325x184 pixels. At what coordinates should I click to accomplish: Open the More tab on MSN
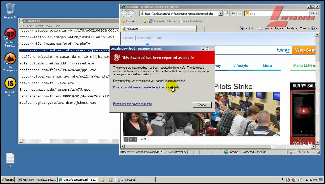click(x=267, y=66)
